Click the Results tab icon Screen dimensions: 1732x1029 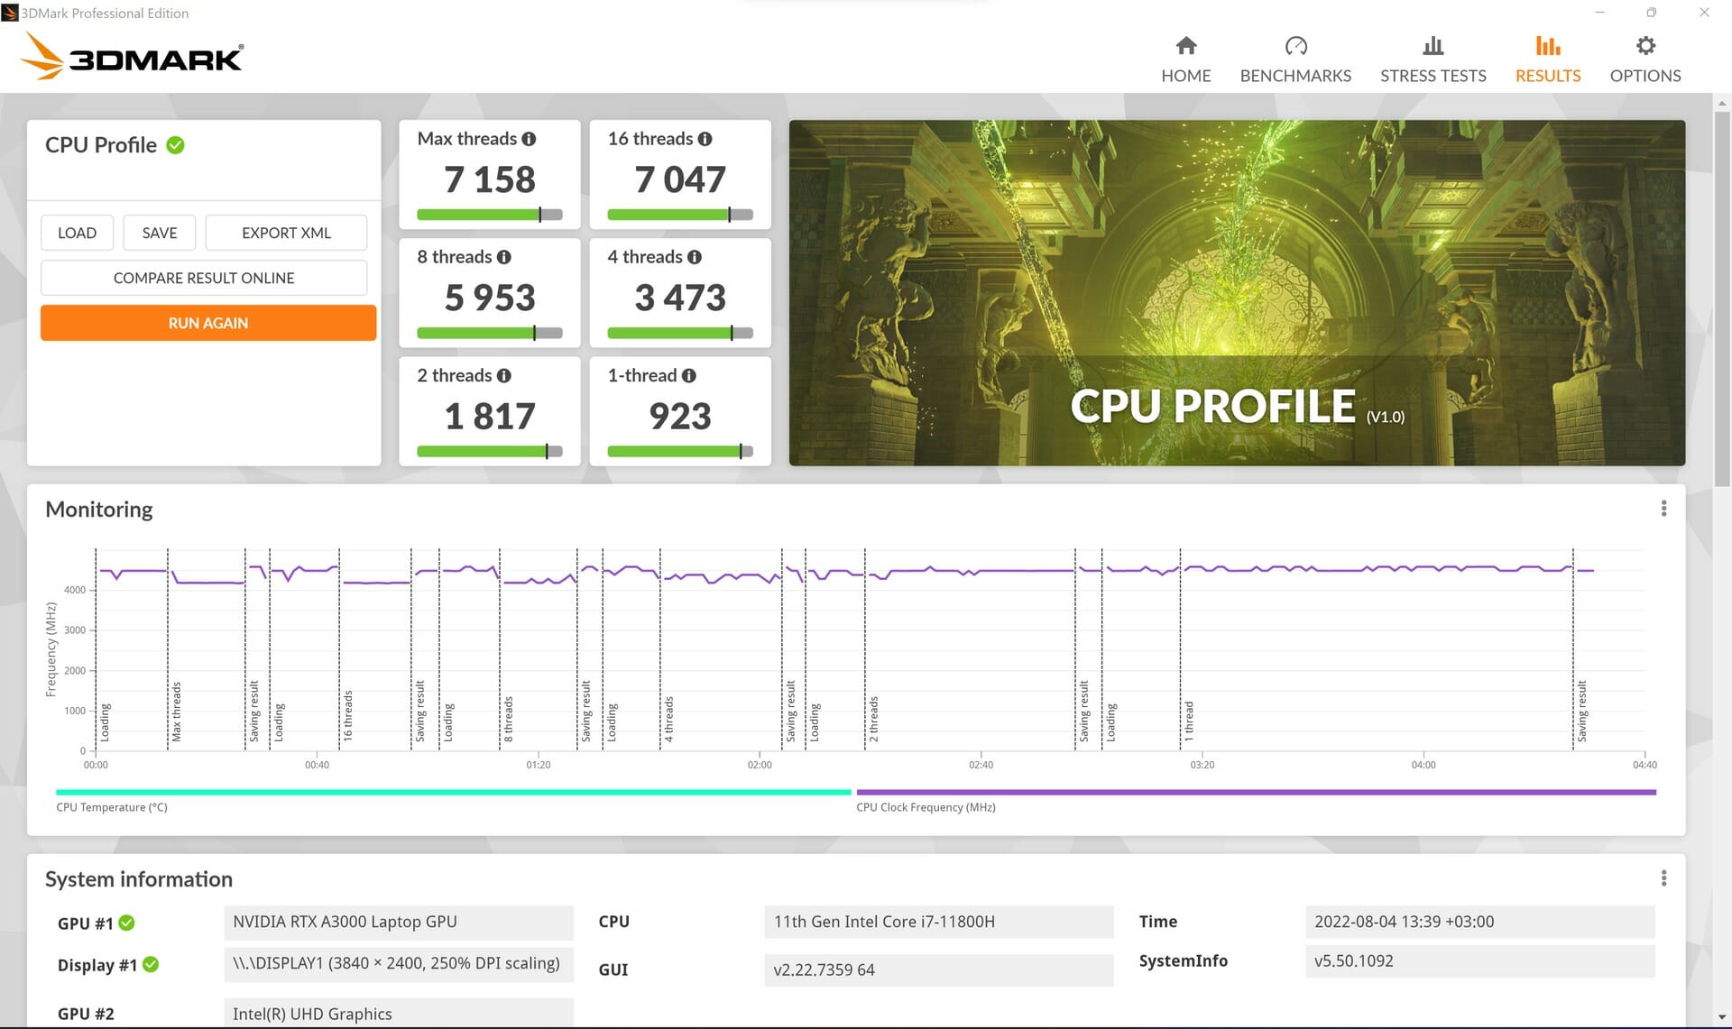click(x=1546, y=45)
